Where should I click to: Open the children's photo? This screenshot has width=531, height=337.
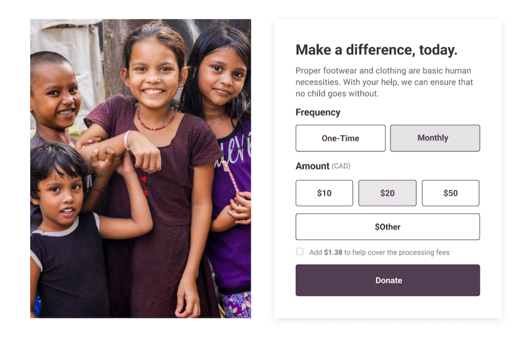tap(140, 168)
